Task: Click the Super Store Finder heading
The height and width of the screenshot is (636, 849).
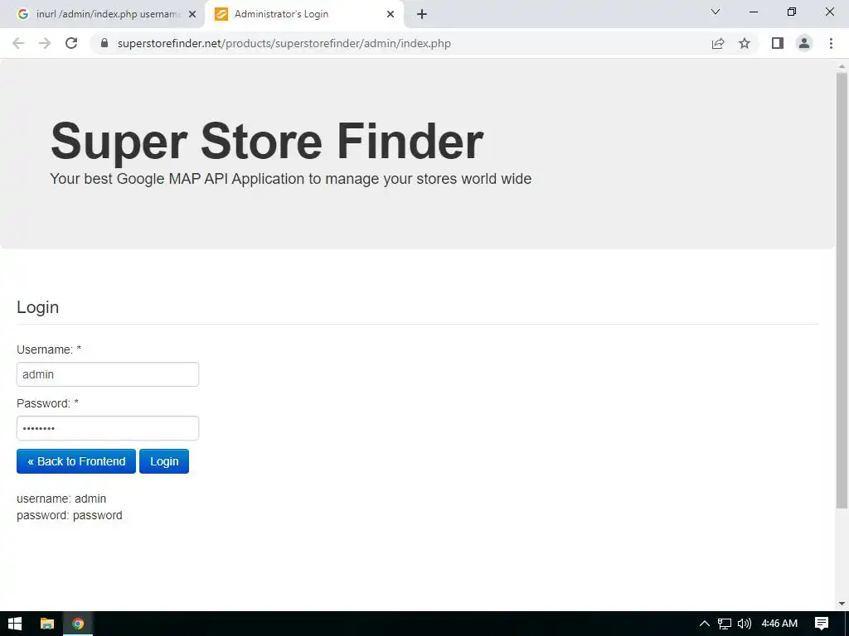Action: point(267,142)
